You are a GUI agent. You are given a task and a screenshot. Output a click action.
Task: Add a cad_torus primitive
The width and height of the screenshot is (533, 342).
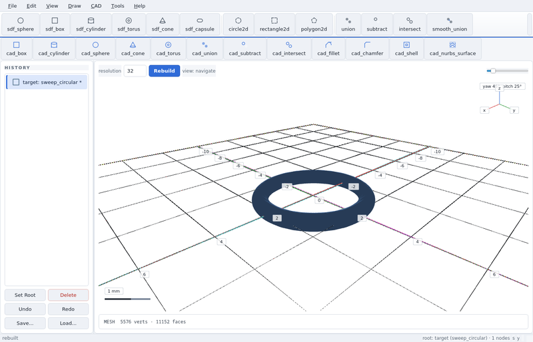point(169,49)
